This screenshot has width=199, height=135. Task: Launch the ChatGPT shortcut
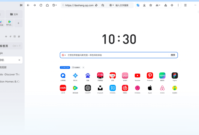[x=88, y=88]
